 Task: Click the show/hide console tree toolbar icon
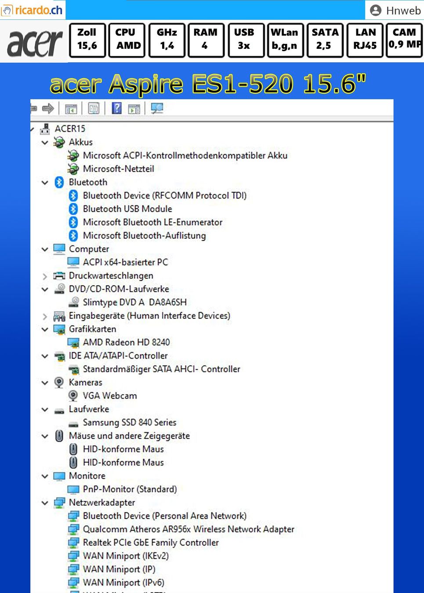(71, 108)
